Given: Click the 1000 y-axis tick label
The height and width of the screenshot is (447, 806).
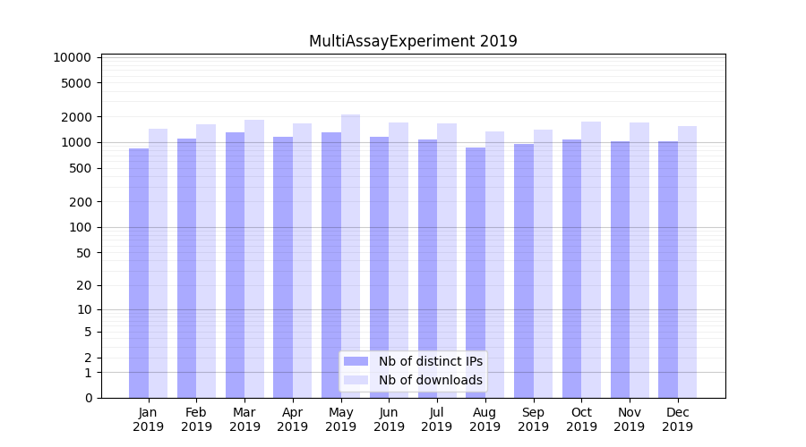Looking at the screenshot, I should [x=75, y=143].
